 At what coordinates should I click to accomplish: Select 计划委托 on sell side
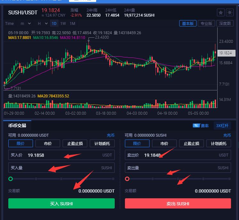pos(219,143)
